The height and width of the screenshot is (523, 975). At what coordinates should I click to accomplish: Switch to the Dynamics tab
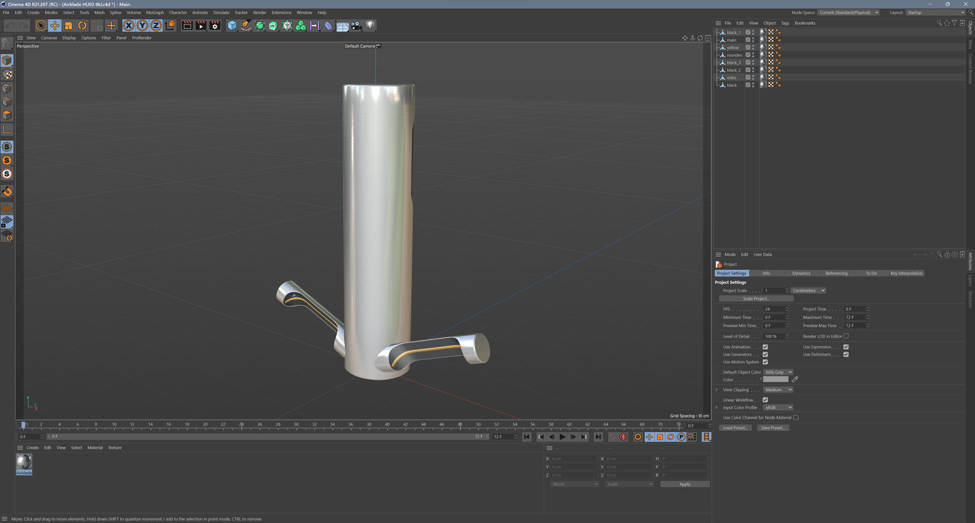(801, 273)
